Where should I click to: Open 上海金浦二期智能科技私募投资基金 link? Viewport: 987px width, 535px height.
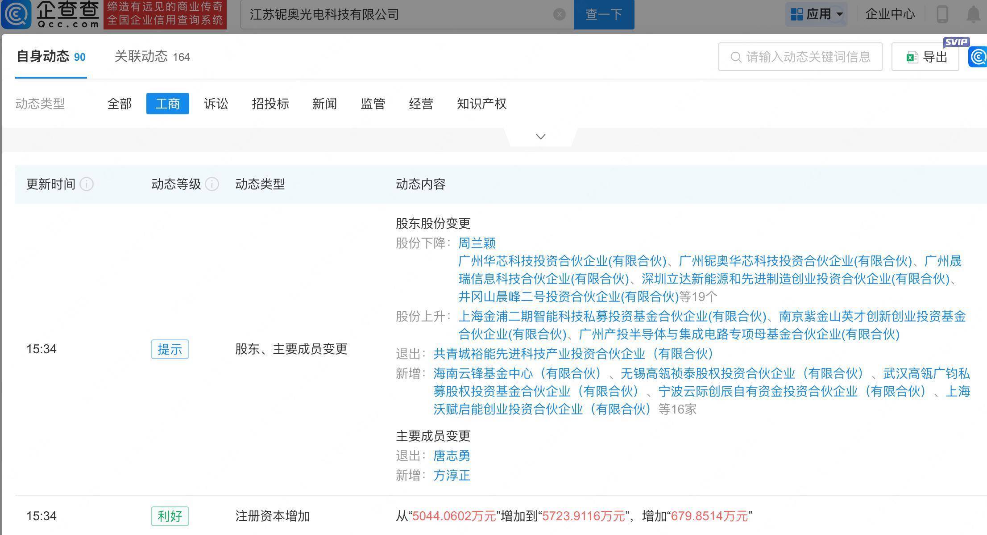(612, 316)
